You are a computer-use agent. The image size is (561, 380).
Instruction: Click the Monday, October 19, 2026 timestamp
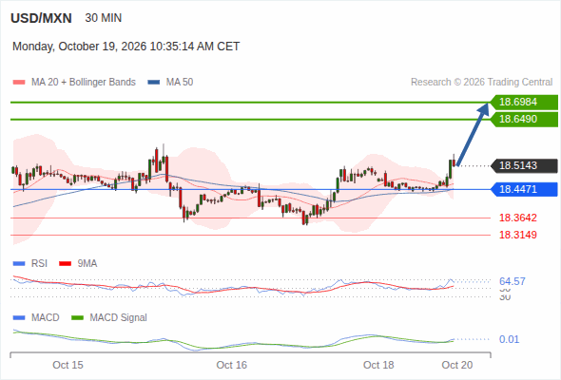click(x=126, y=47)
